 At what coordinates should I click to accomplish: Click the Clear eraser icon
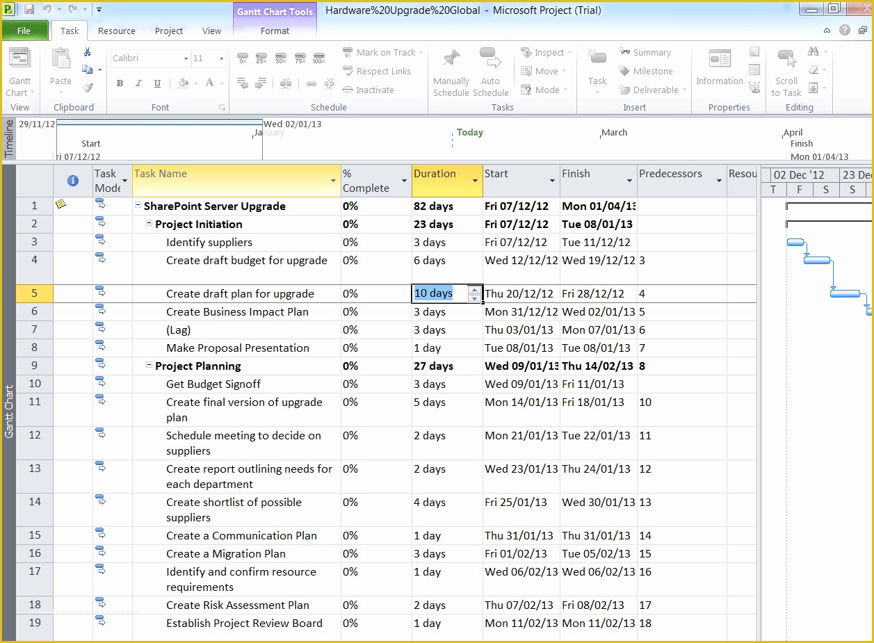813,70
